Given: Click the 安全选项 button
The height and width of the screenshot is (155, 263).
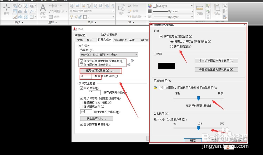Looking at the screenshot, I should (97, 119).
